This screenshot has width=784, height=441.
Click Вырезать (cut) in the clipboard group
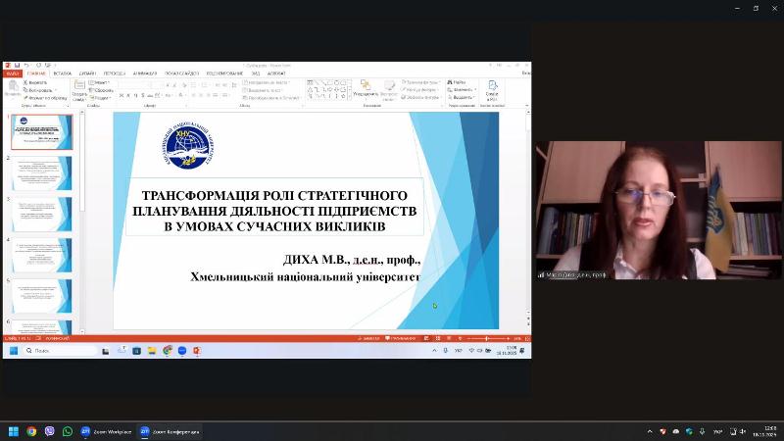click(x=35, y=82)
